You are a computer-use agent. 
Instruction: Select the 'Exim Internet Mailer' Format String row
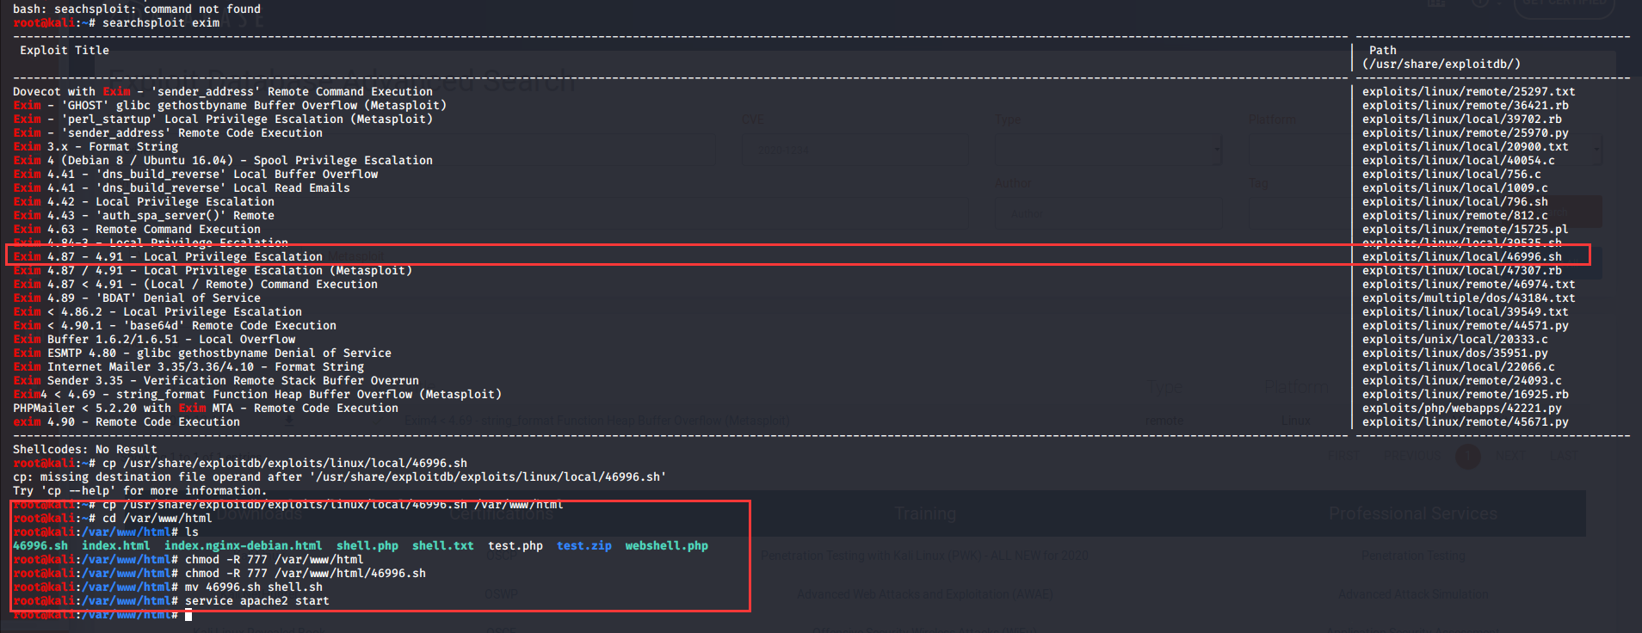point(188,367)
